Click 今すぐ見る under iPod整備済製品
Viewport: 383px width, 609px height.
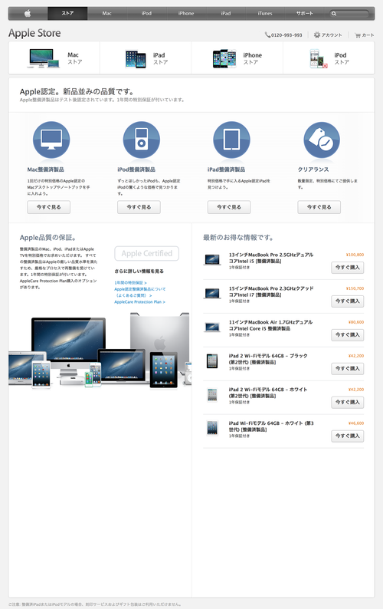tap(139, 207)
